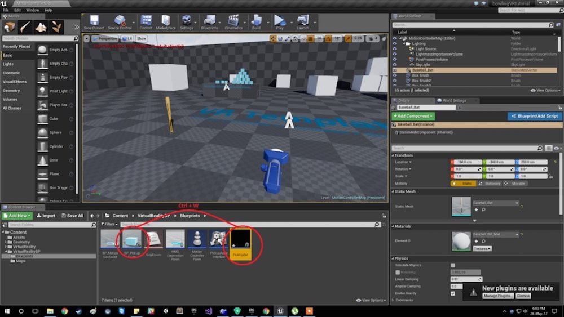This screenshot has height=317, width=564.
Task: Open the Baseball_Bat_Mat material dropdown
Action: point(496,234)
